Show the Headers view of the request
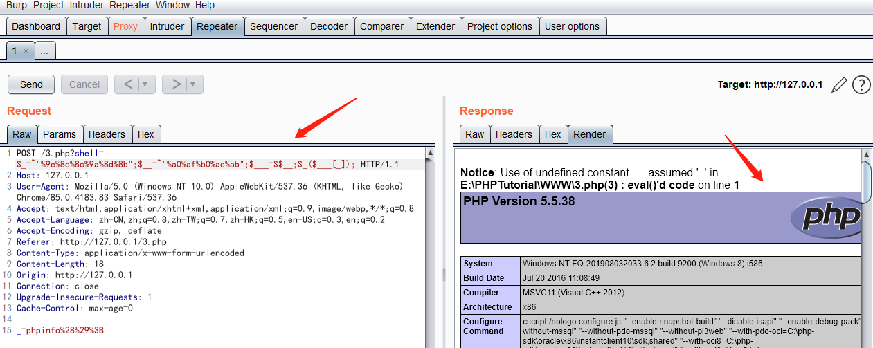The width and height of the screenshot is (873, 348). [107, 134]
